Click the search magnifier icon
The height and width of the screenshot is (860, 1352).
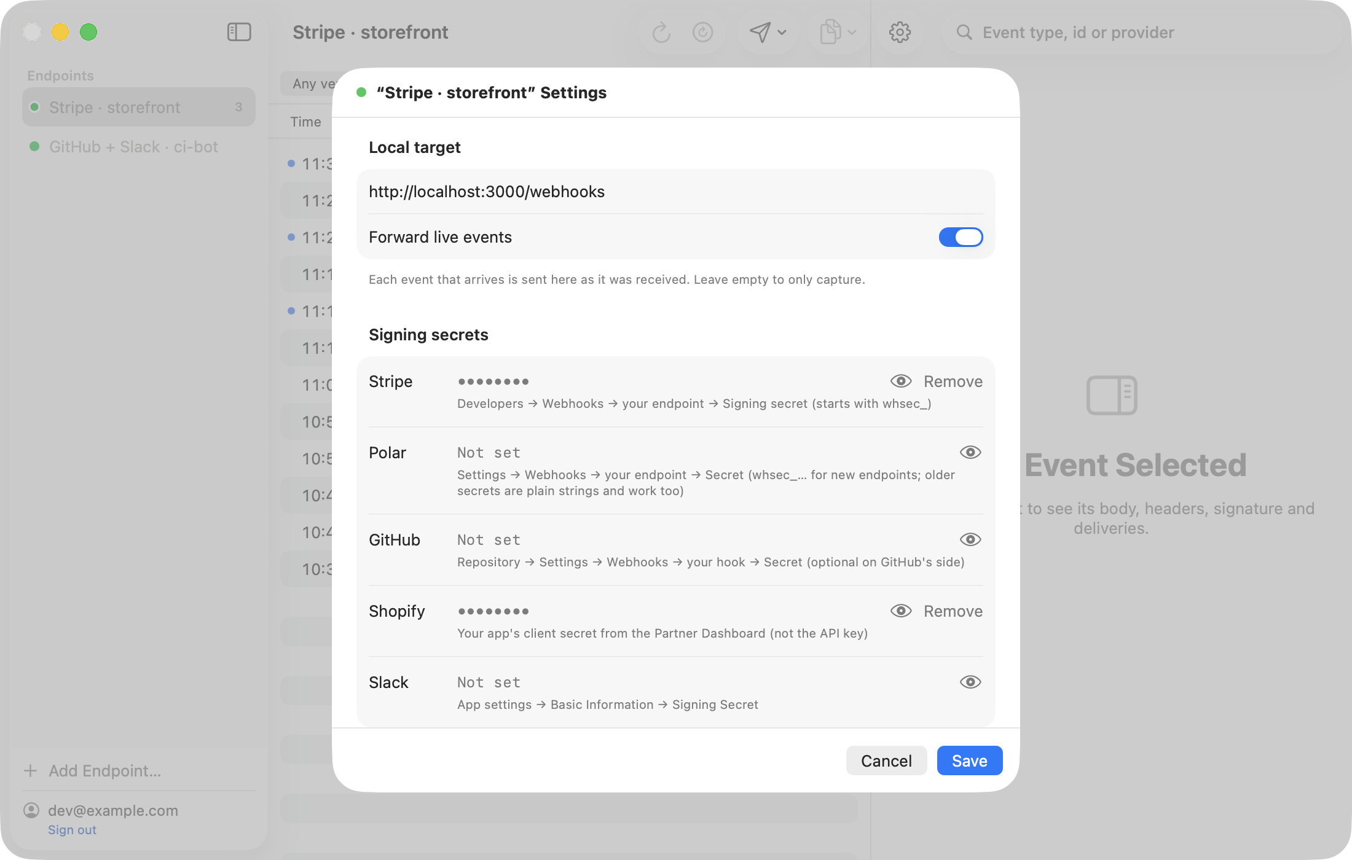pos(964,32)
